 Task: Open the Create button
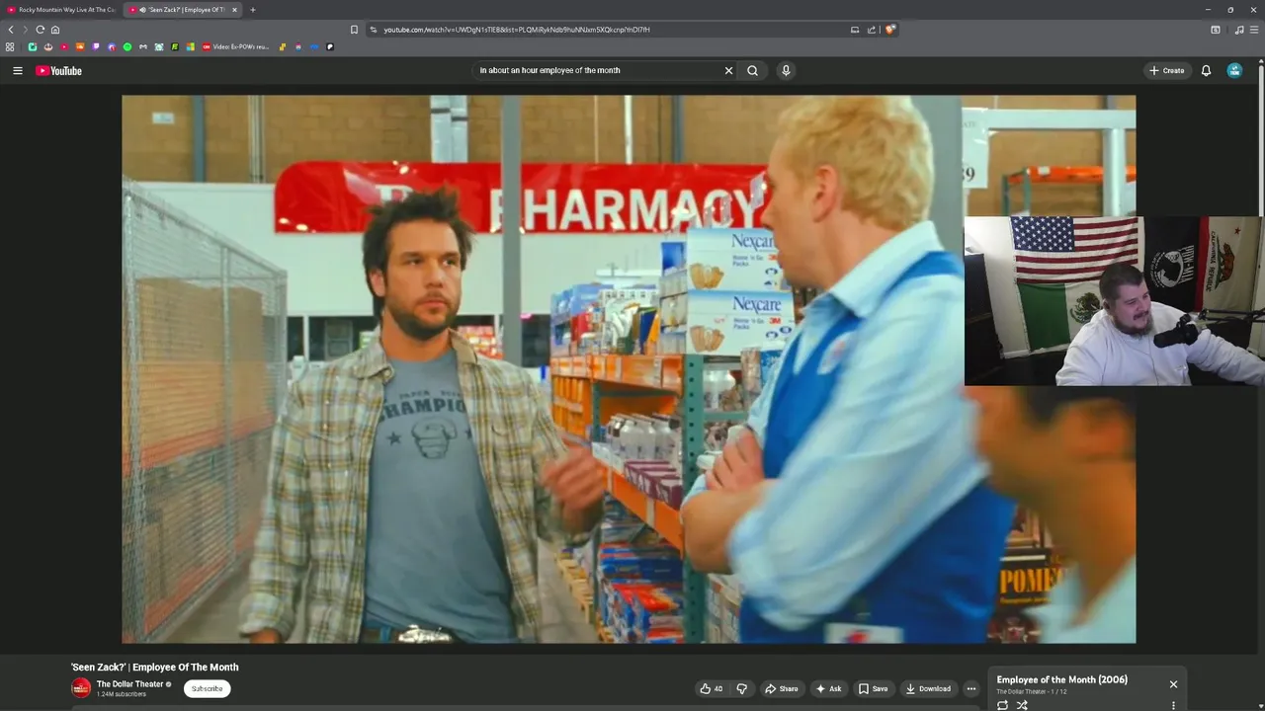(1166, 70)
